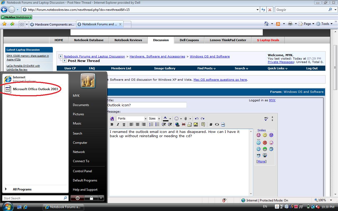Click the Remove Link icon
Image resolution: width=338 pixels, height=211 pixels.
pos(183,124)
